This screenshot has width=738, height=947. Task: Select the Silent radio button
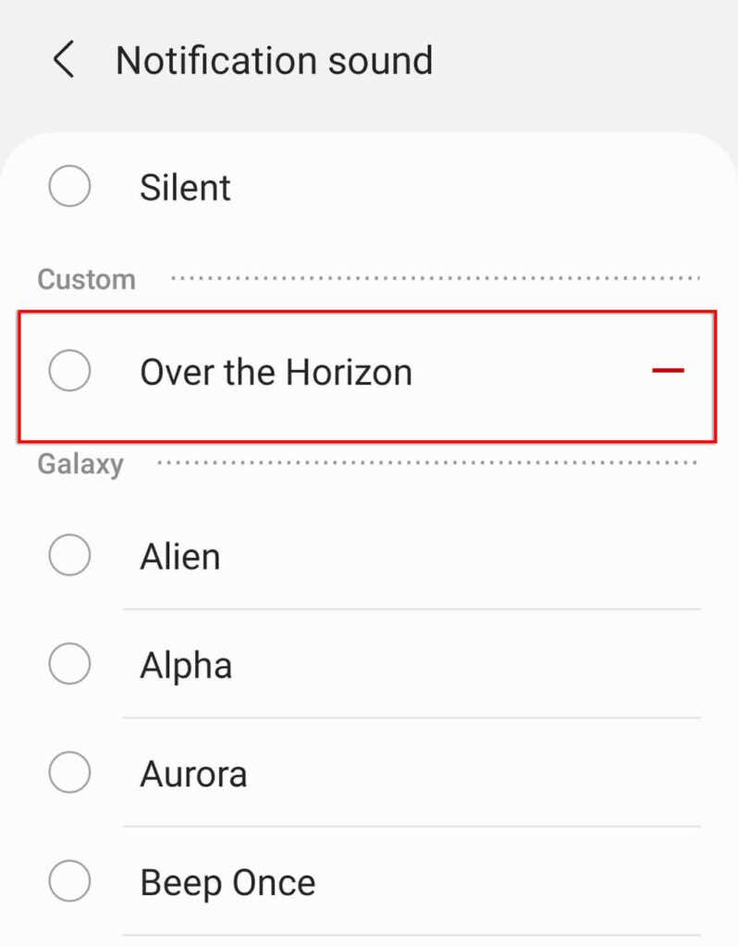click(70, 186)
